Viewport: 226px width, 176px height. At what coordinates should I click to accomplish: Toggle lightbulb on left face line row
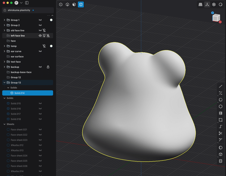pos(44,36)
